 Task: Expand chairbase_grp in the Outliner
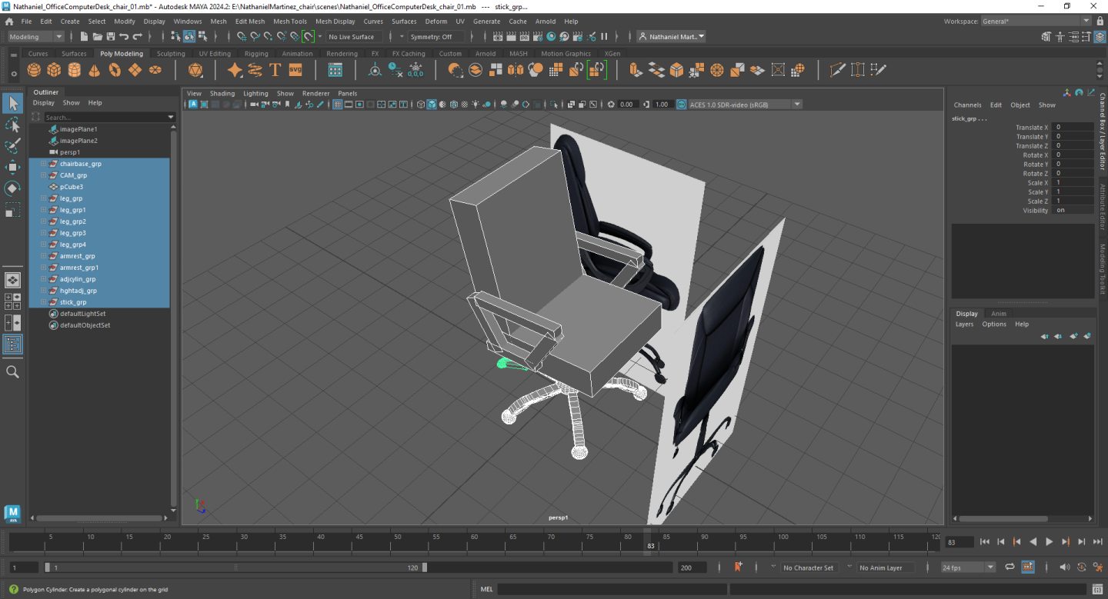pos(44,164)
